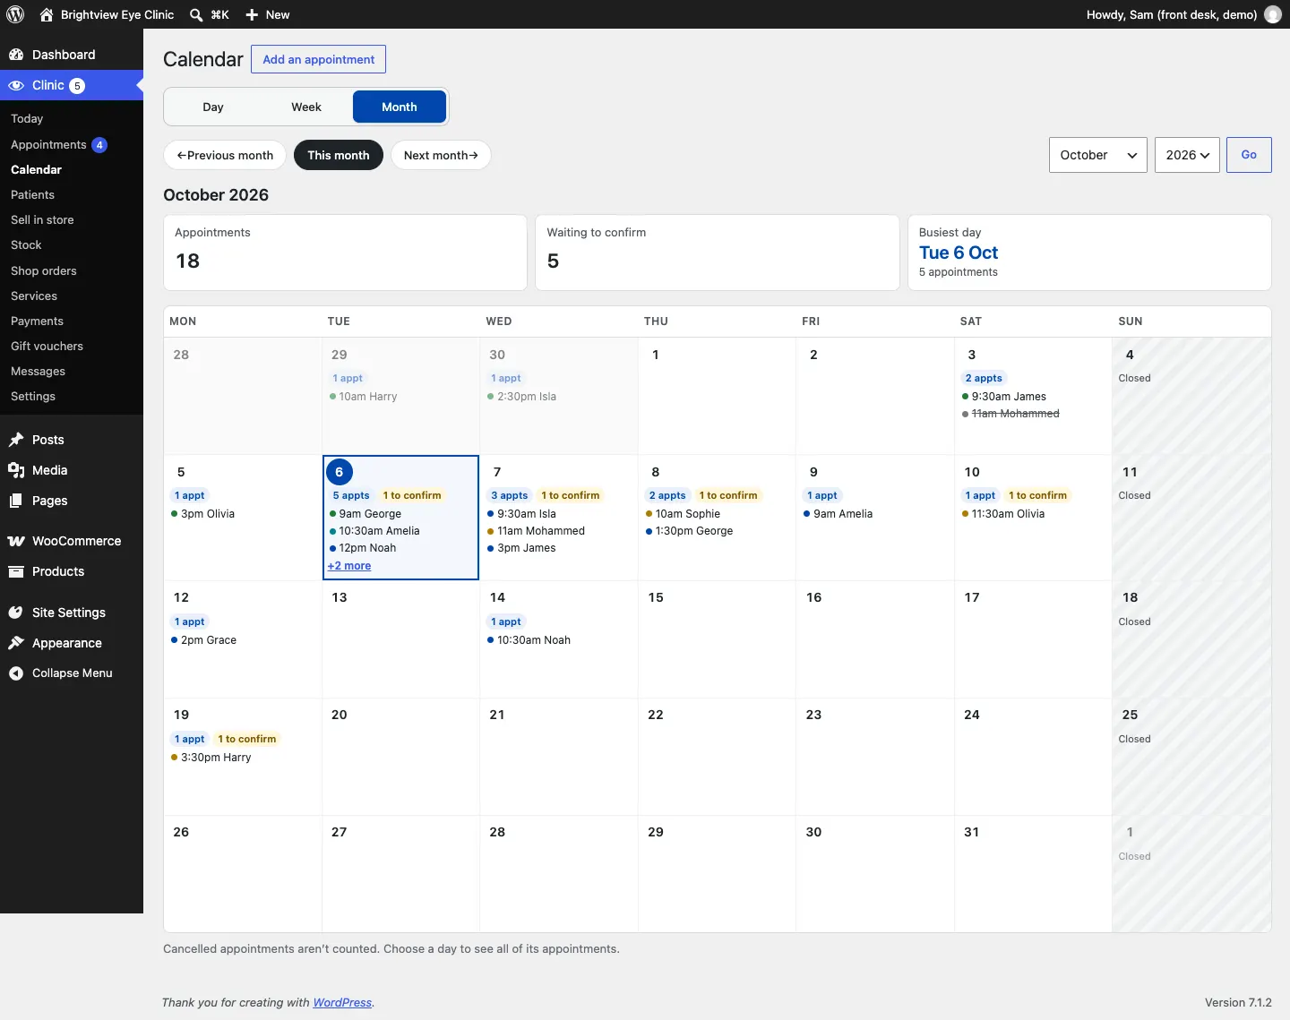1290x1020 pixels.
Task: Click the Collapse Menu arrow icon
Action: (16, 673)
